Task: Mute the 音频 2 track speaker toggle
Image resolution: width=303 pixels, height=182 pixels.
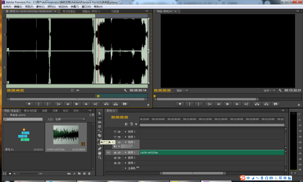Action: pyautogui.click(x=115, y=158)
